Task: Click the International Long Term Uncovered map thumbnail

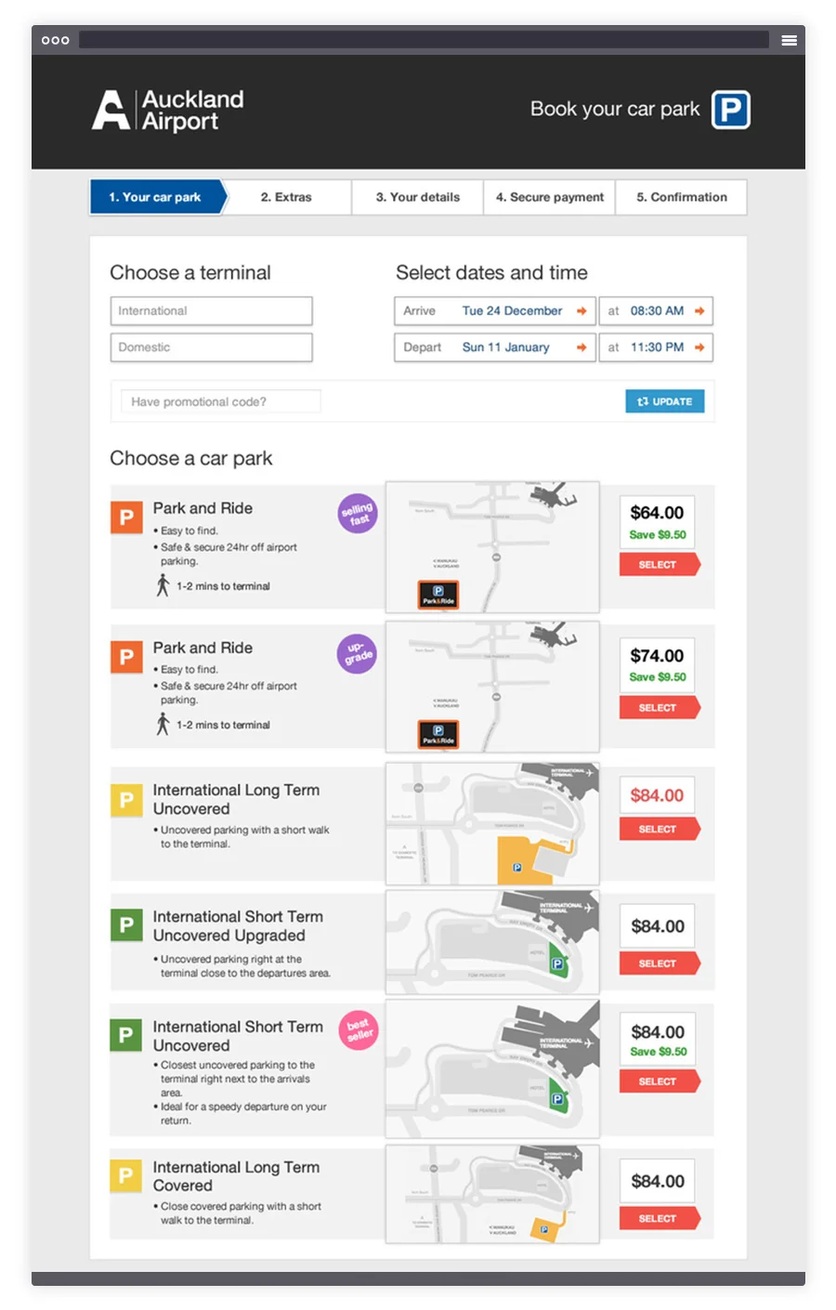Action: [x=492, y=823]
